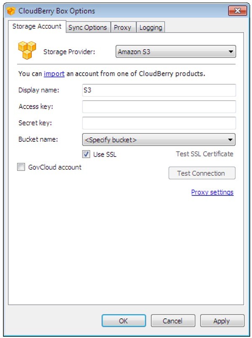Click the Access key input field
The image size is (252, 338).
[x=160, y=107]
